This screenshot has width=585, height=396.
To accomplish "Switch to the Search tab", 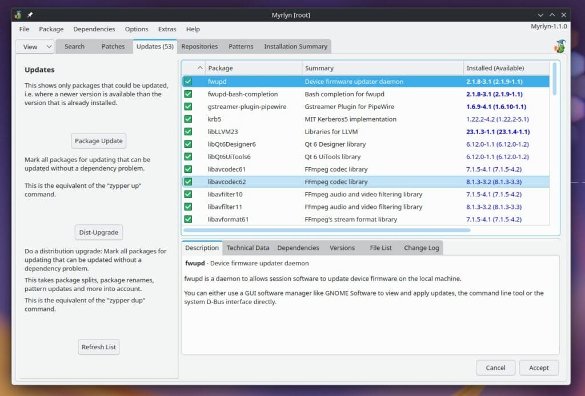I will (x=75, y=47).
